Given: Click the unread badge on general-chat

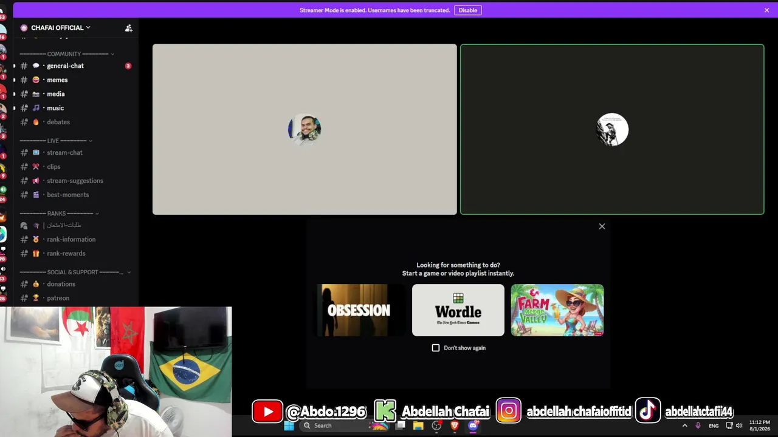Looking at the screenshot, I should pyautogui.click(x=128, y=66).
